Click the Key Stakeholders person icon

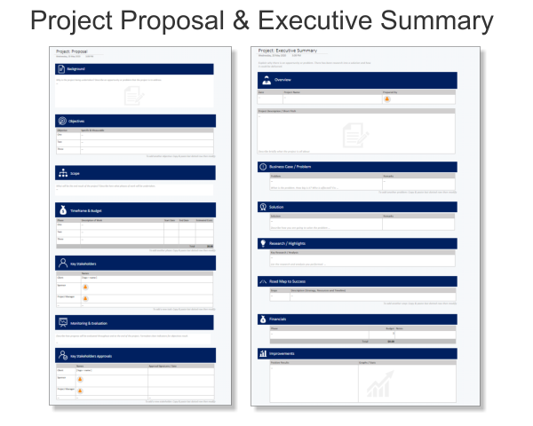pyautogui.click(x=63, y=263)
